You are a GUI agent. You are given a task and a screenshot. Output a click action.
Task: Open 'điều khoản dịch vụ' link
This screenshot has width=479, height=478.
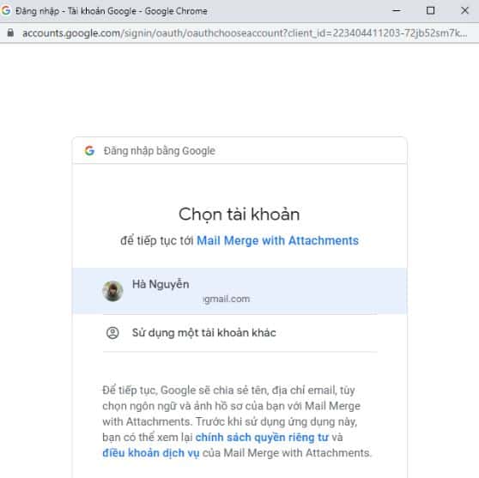(151, 453)
